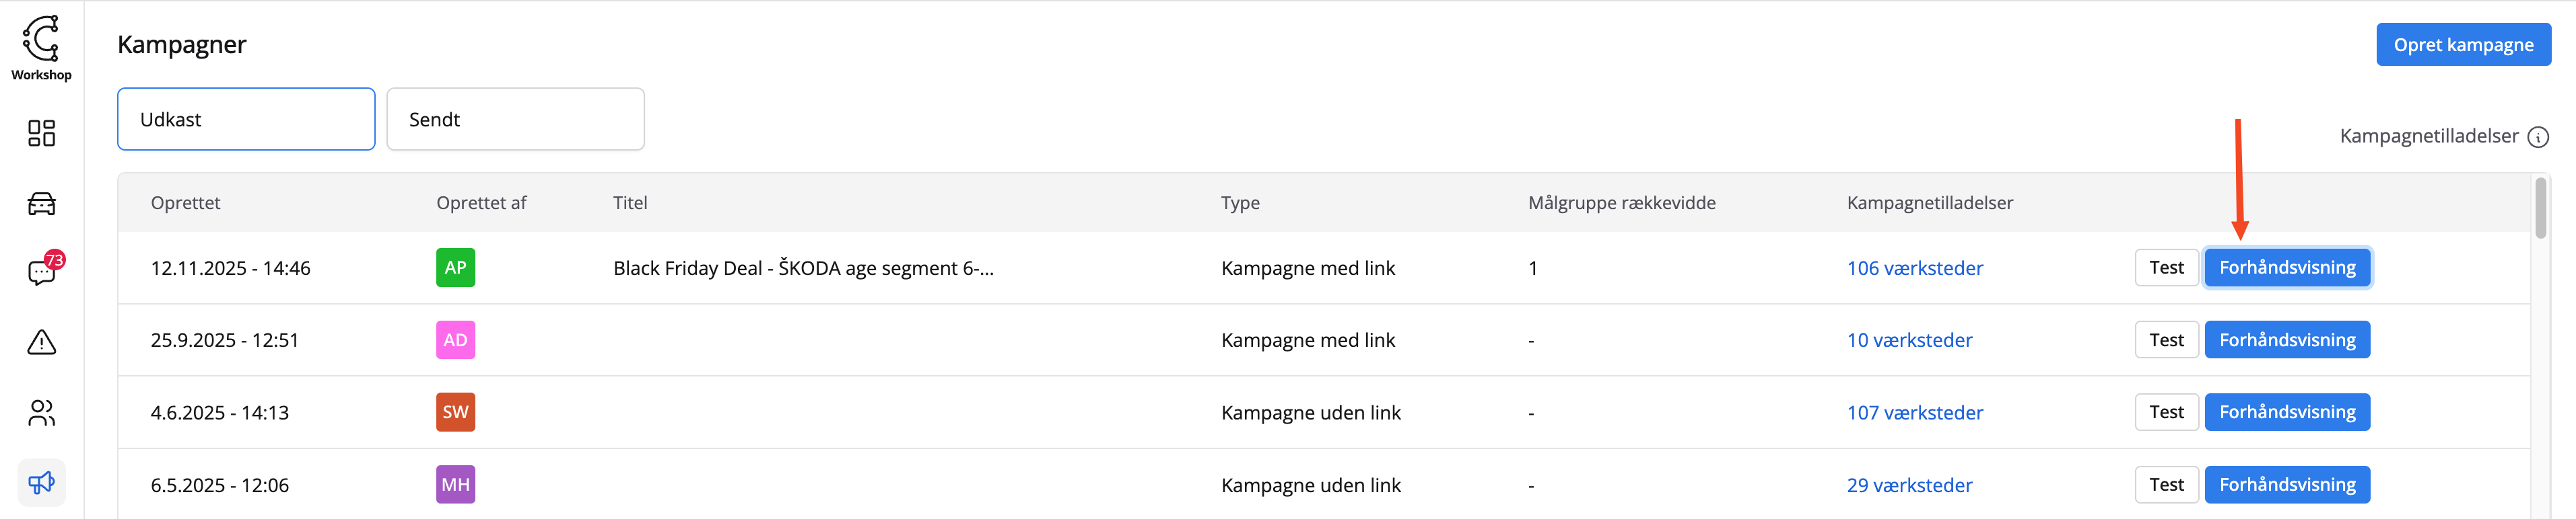Open the warning triangle alerts icon
2576x519 pixels.
pos(41,342)
